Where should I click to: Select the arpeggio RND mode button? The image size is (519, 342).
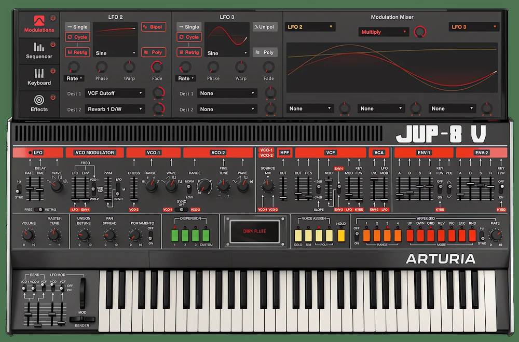click(472, 236)
